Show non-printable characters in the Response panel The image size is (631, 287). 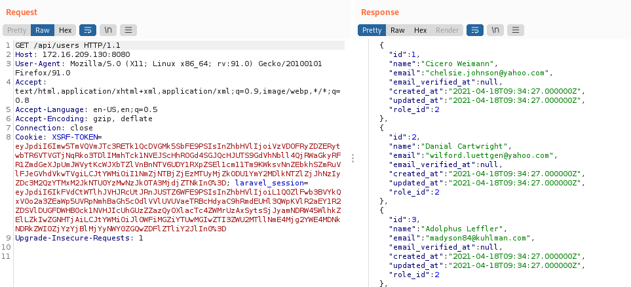coord(495,30)
